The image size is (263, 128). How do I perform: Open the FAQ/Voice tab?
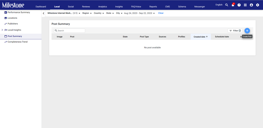[x=136, y=7]
